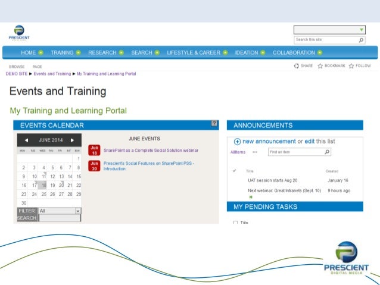The image size is (380, 285).
Task: Open SharePoint as a Complete Social Solution webinar
Action: pyautogui.click(x=151, y=151)
